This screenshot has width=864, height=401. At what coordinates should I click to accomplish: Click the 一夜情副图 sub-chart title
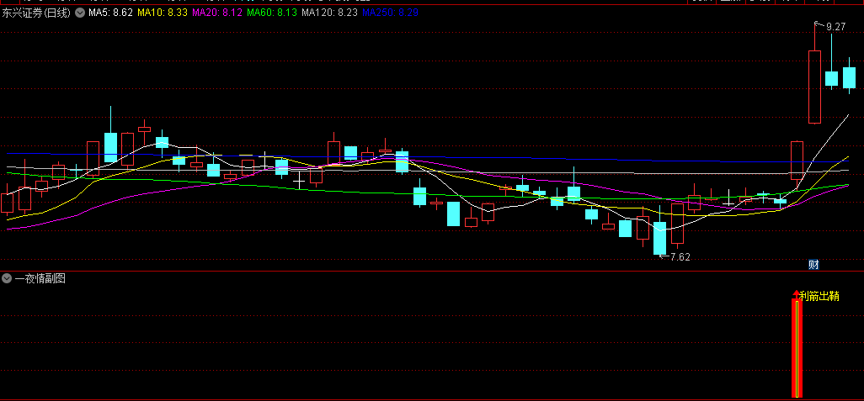tap(40, 279)
